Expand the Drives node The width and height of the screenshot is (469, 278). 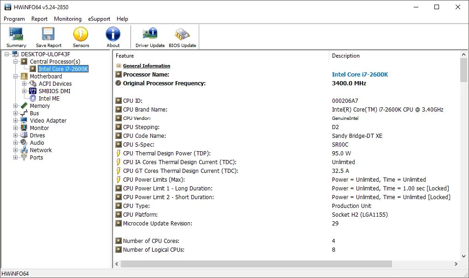(16, 135)
